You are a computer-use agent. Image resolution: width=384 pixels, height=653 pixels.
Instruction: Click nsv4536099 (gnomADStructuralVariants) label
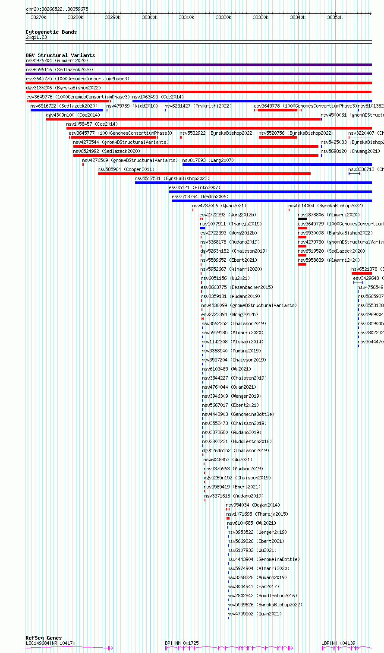[249, 305]
